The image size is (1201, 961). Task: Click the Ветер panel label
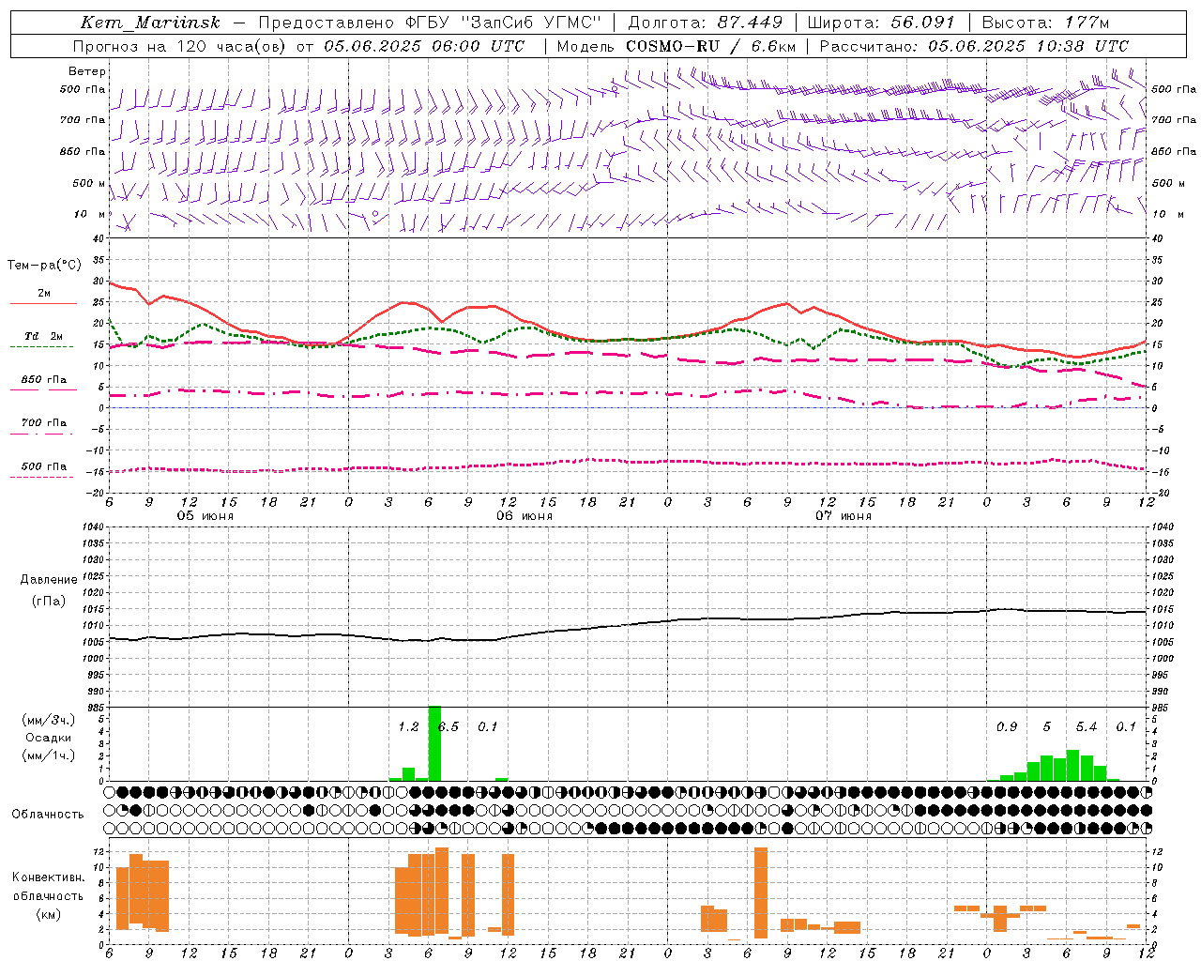tap(87, 71)
